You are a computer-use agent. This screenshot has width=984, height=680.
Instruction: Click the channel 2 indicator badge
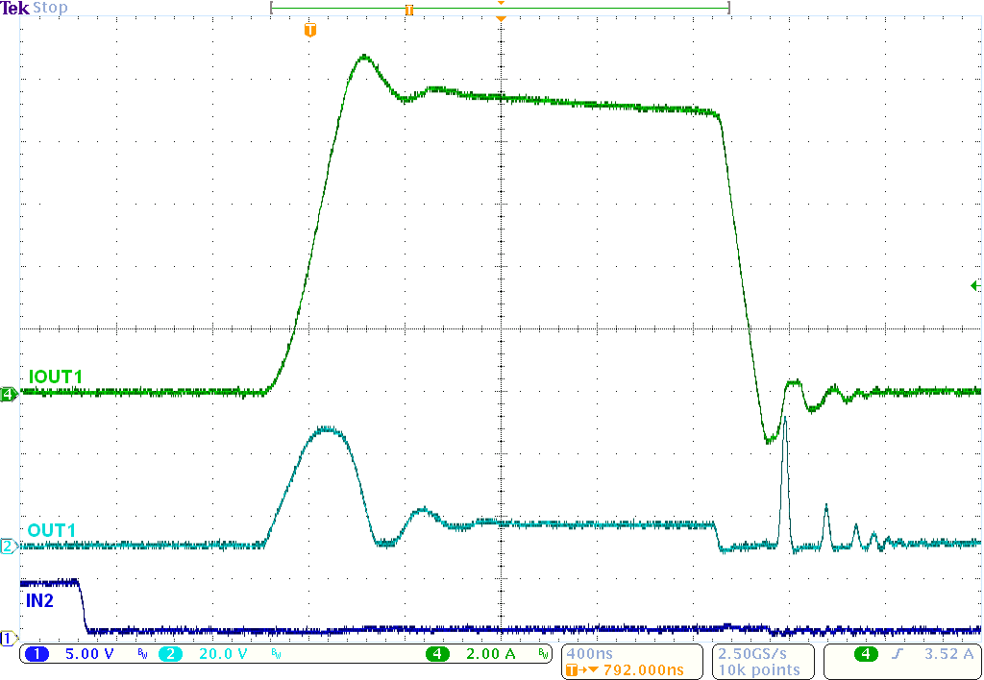click(171, 653)
